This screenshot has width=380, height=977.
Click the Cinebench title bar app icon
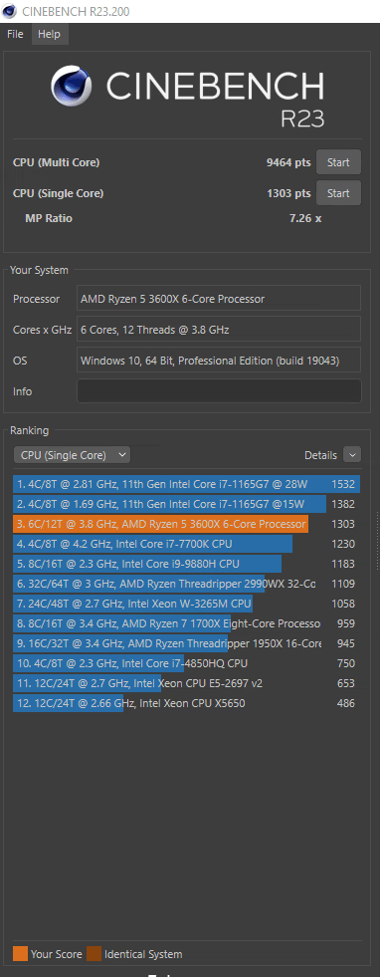pos(10,11)
